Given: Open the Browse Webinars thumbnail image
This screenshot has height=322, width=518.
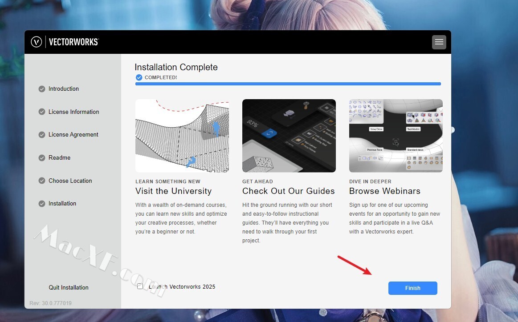Looking at the screenshot, I should point(396,136).
